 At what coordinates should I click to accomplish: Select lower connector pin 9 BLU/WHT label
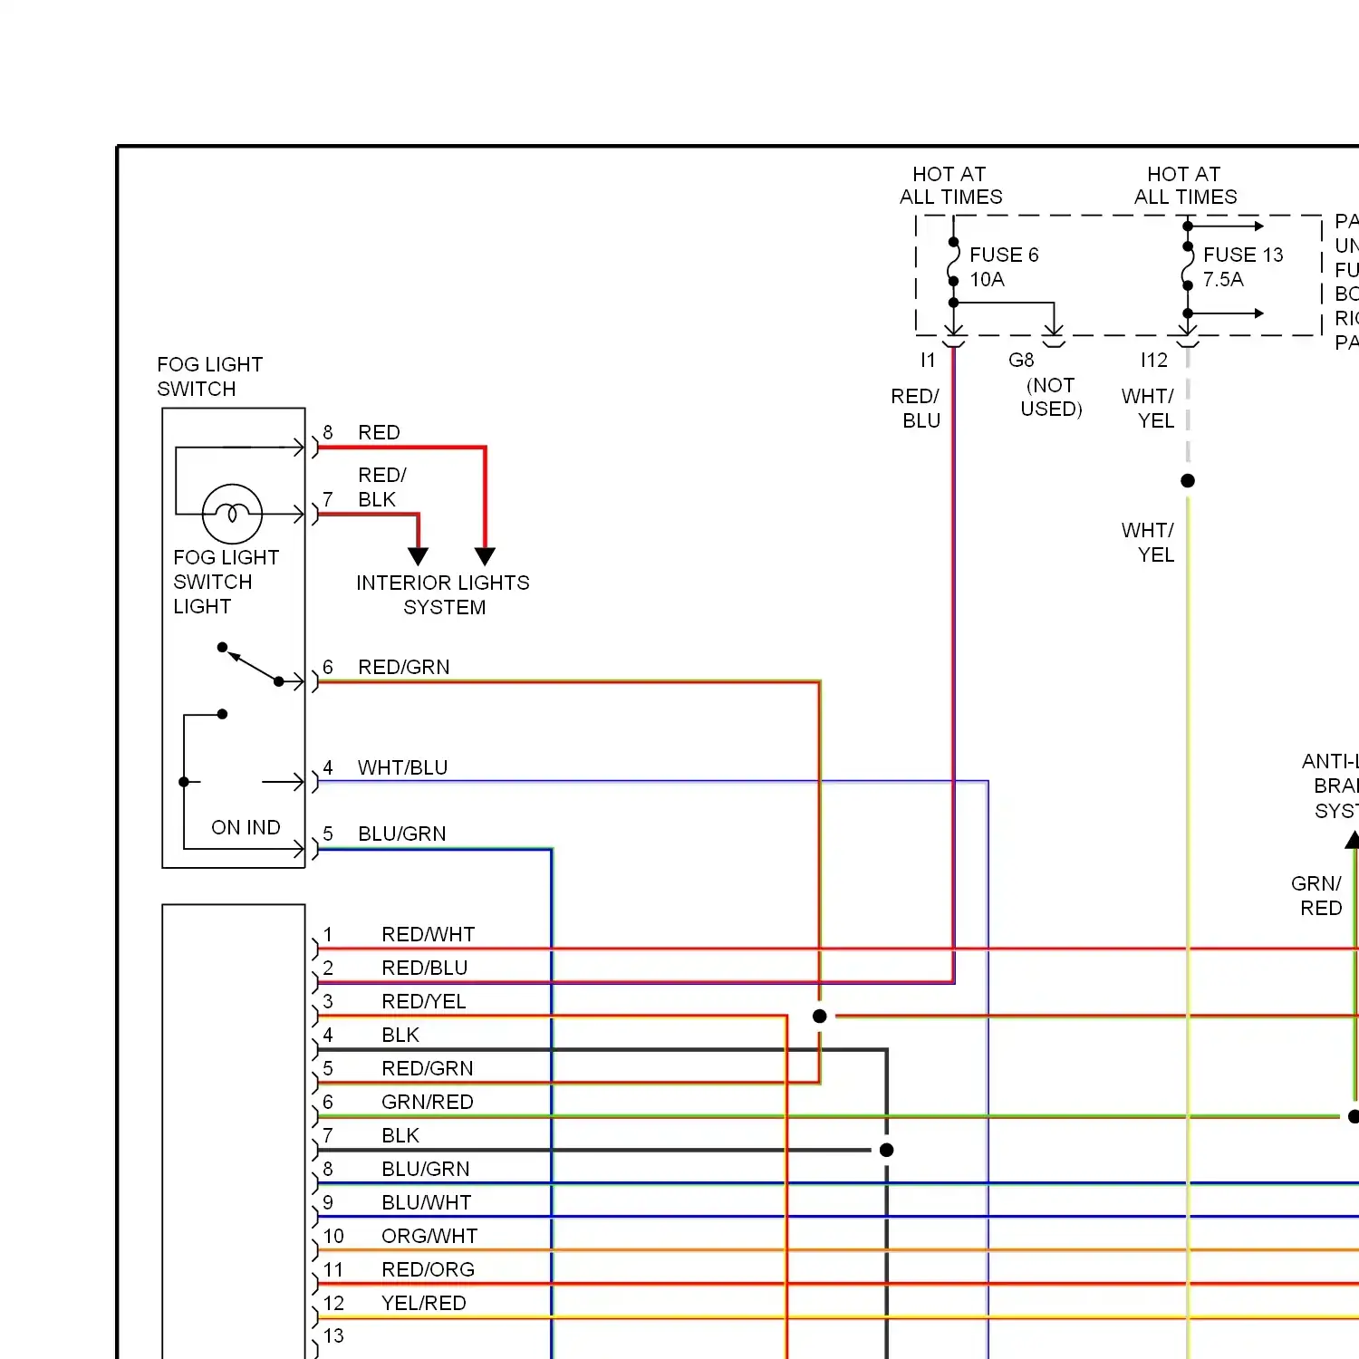(x=426, y=1202)
